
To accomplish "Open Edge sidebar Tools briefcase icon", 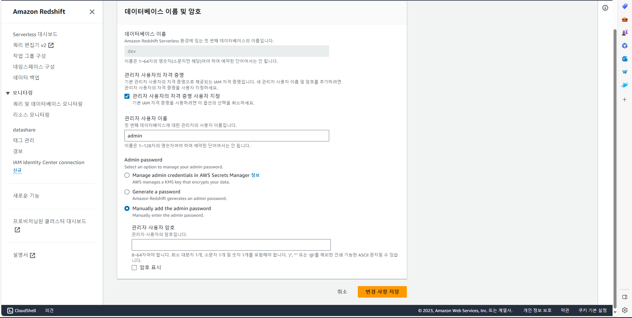I will (x=624, y=19).
